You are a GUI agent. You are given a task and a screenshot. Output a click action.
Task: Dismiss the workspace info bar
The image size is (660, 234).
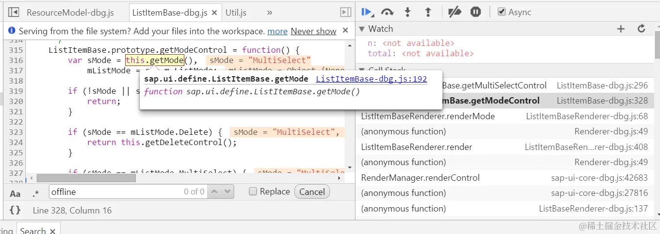point(345,30)
